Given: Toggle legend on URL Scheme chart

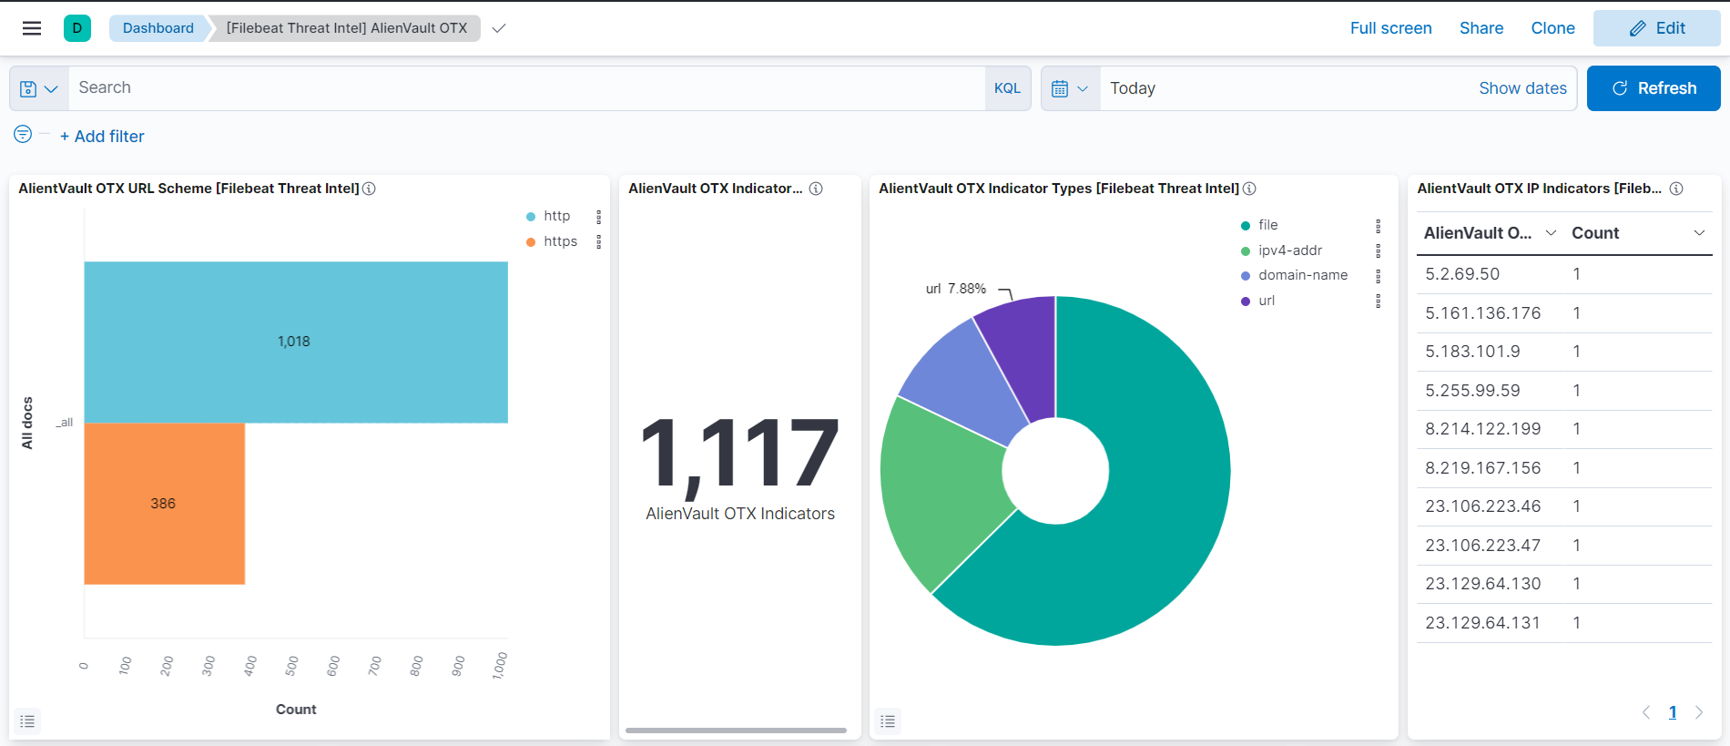Looking at the screenshot, I should [27, 721].
